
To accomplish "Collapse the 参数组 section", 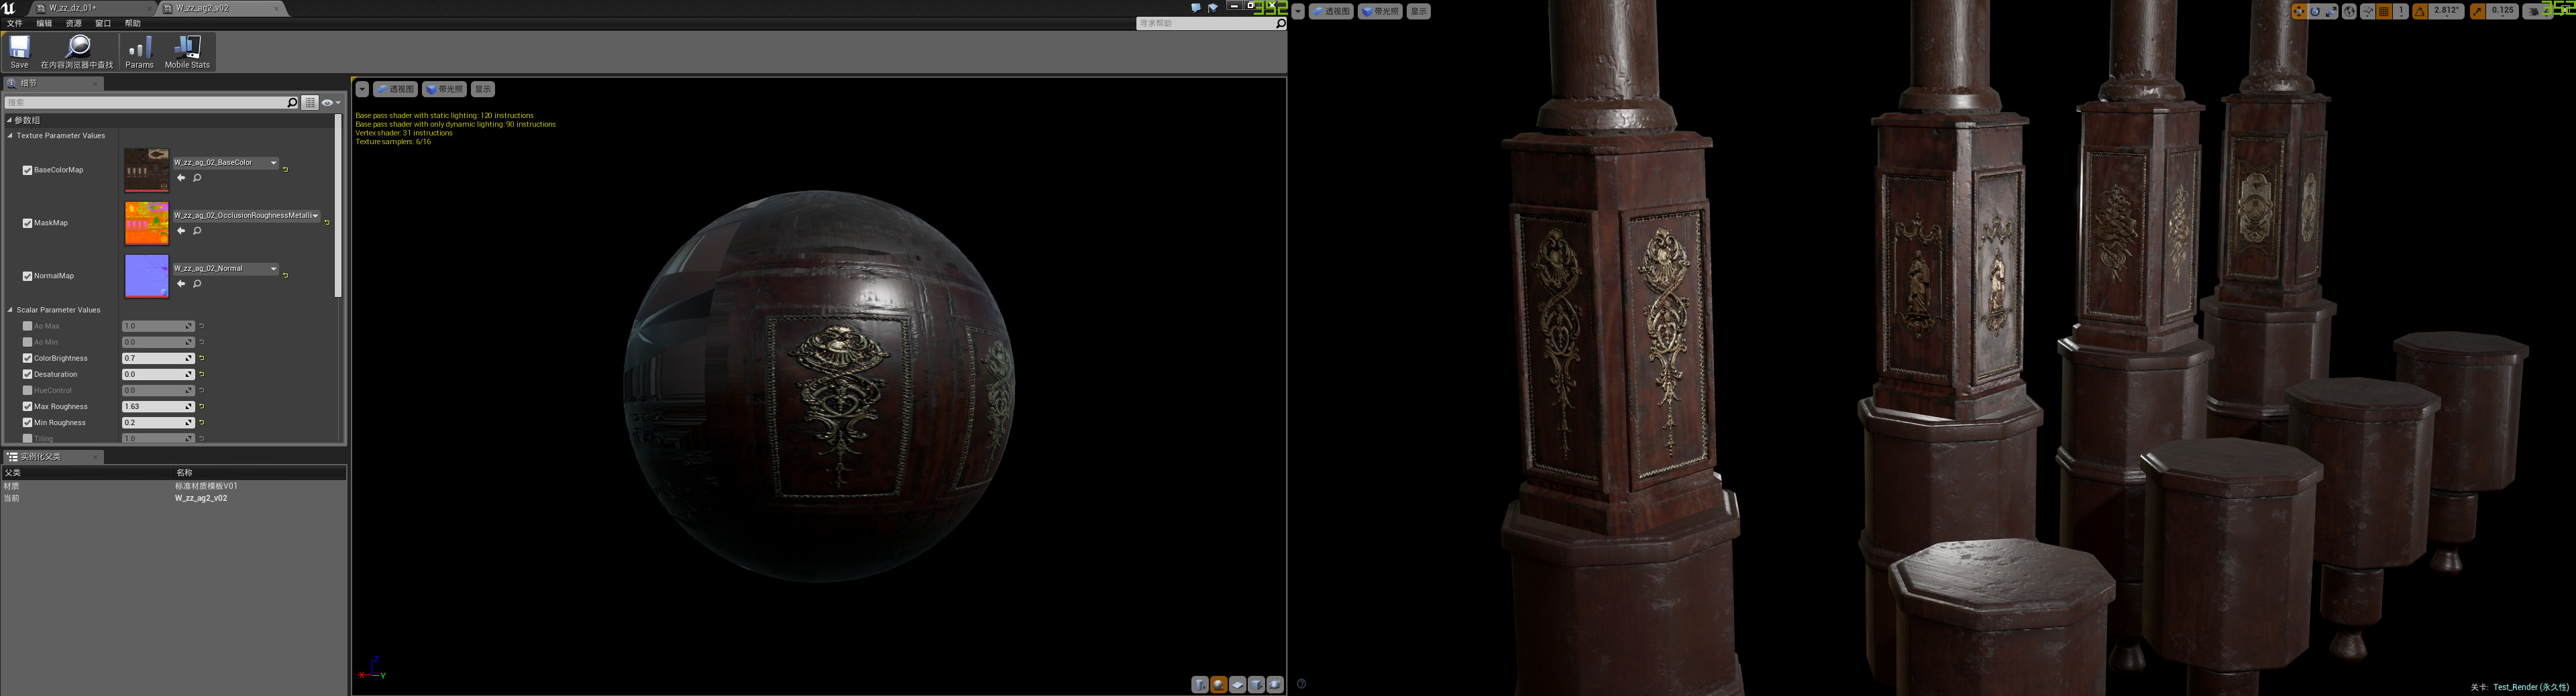I will point(9,120).
